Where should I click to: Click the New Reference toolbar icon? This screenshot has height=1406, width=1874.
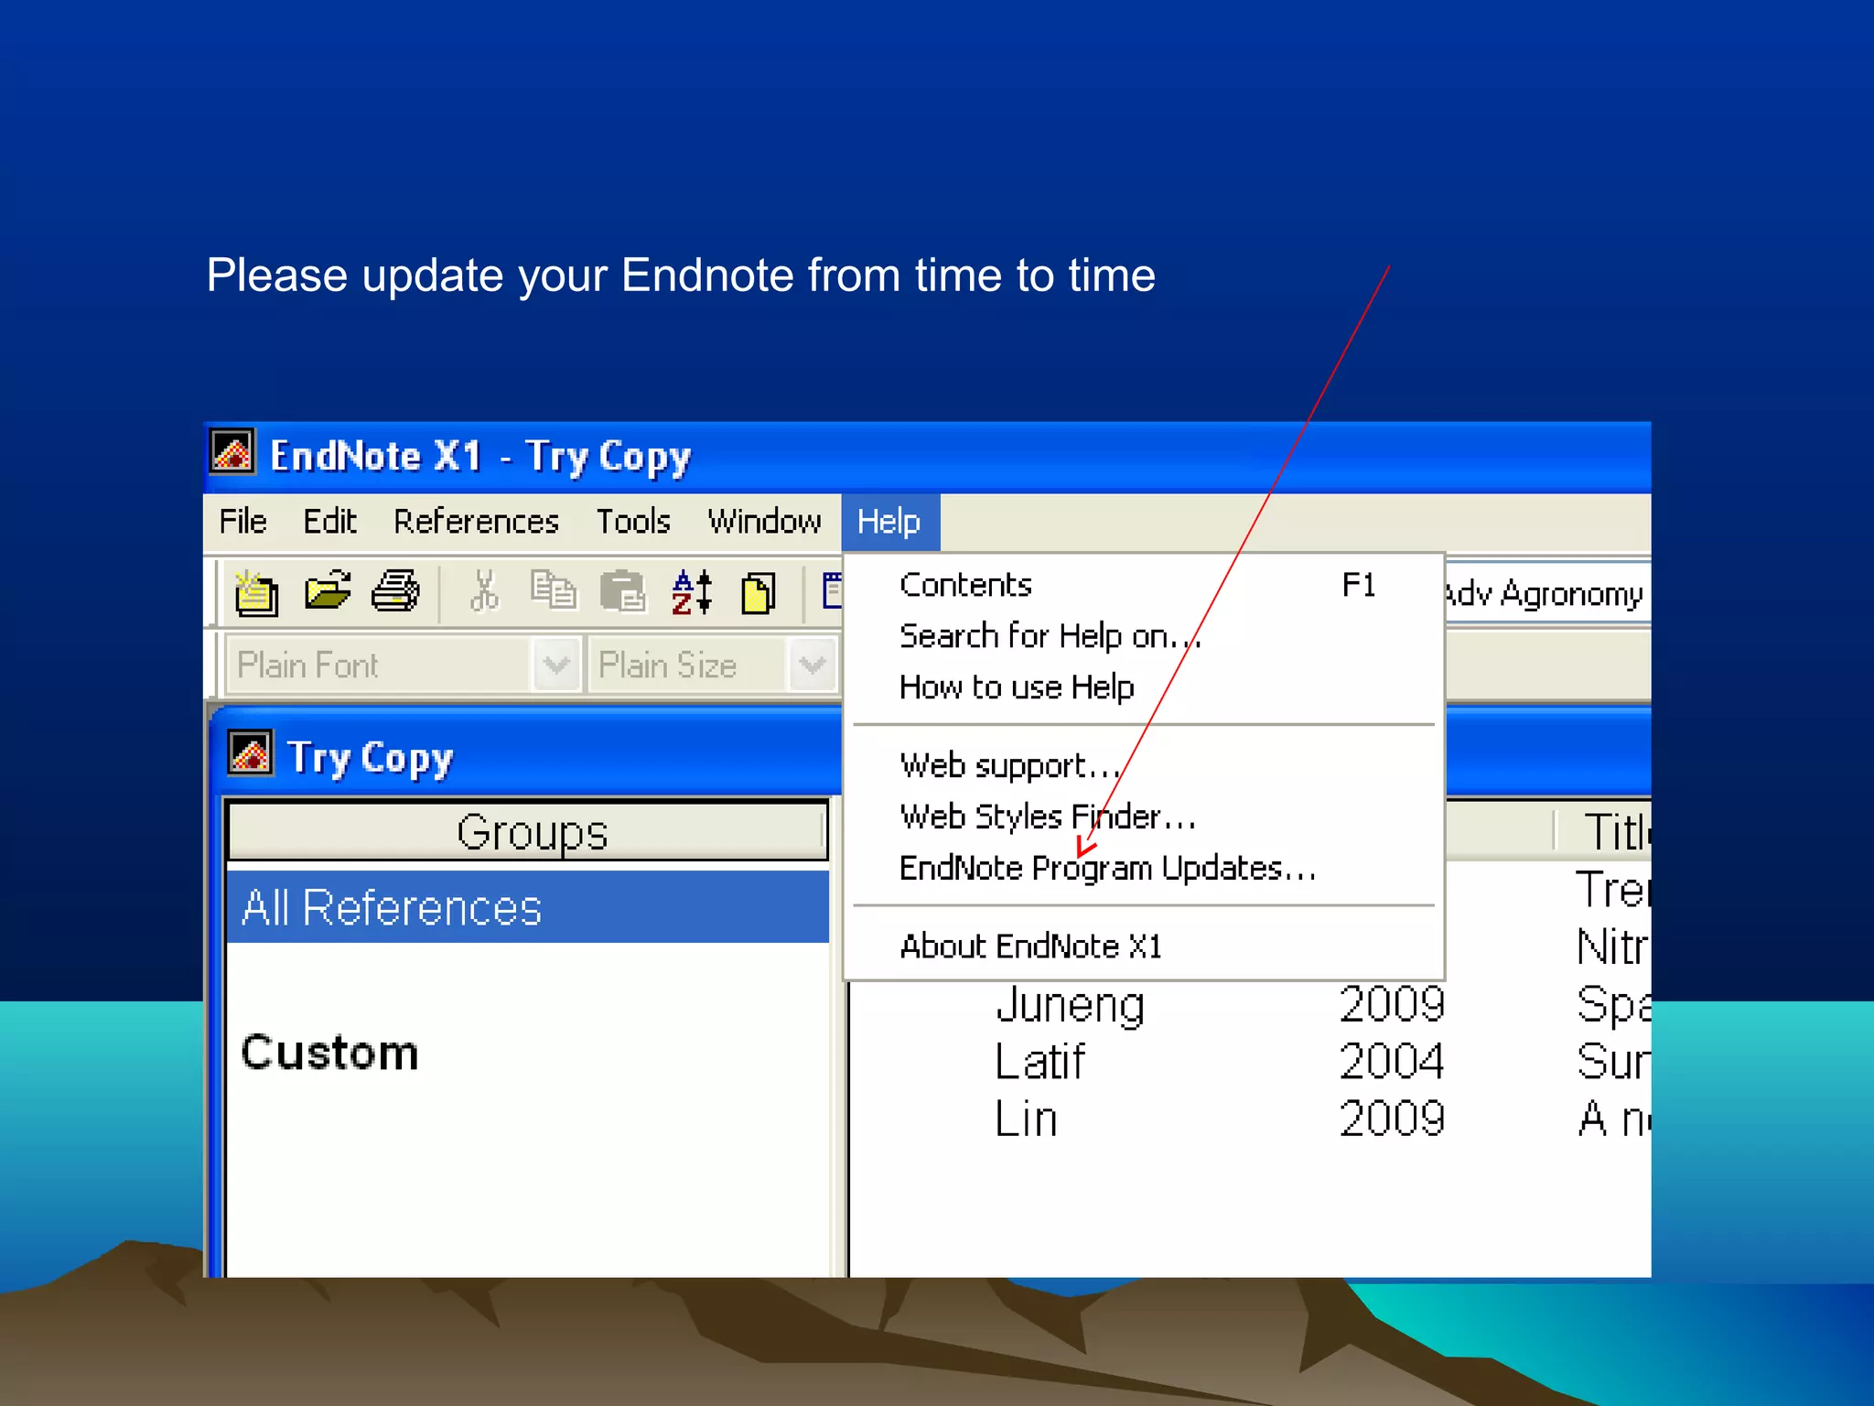point(256,592)
